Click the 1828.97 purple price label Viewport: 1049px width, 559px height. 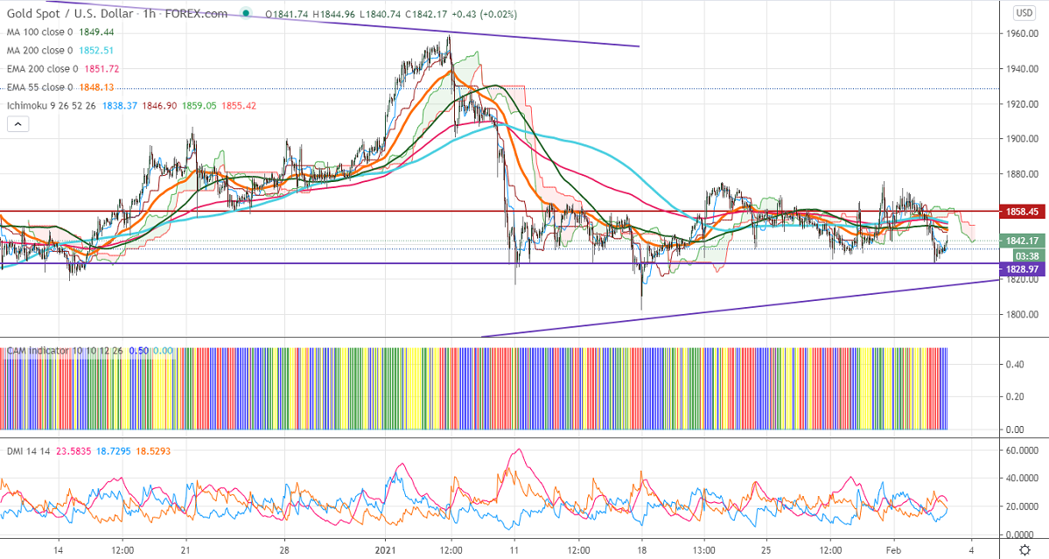(x=1022, y=269)
